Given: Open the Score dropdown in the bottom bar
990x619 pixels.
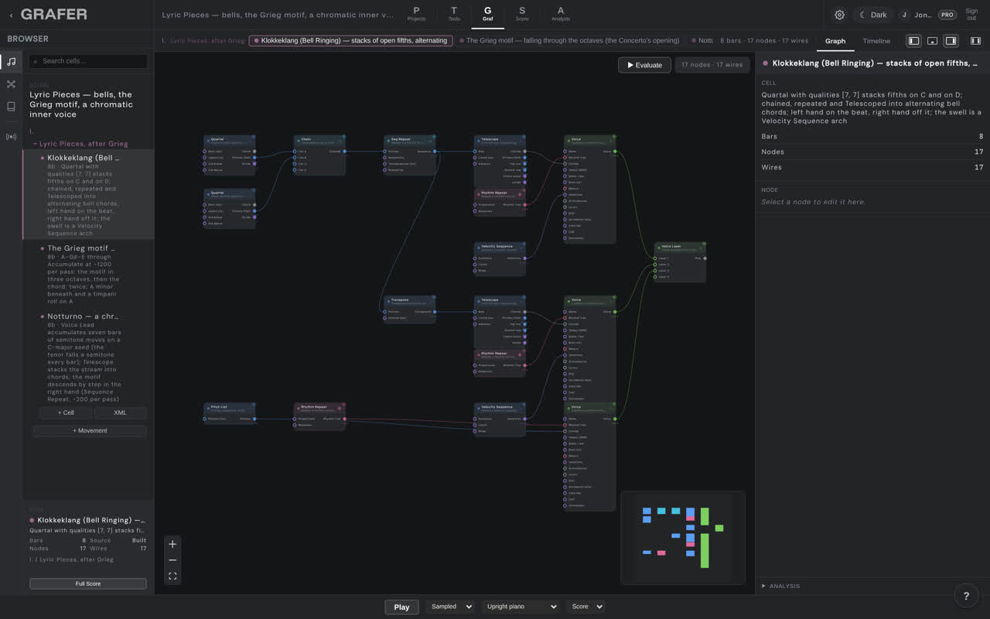Looking at the screenshot, I should tap(585, 607).
